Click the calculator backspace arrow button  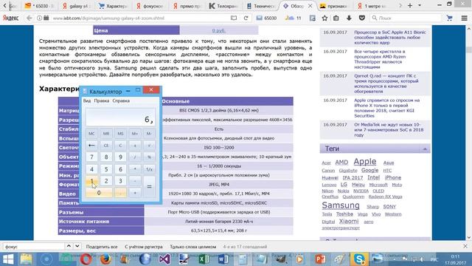point(91,146)
